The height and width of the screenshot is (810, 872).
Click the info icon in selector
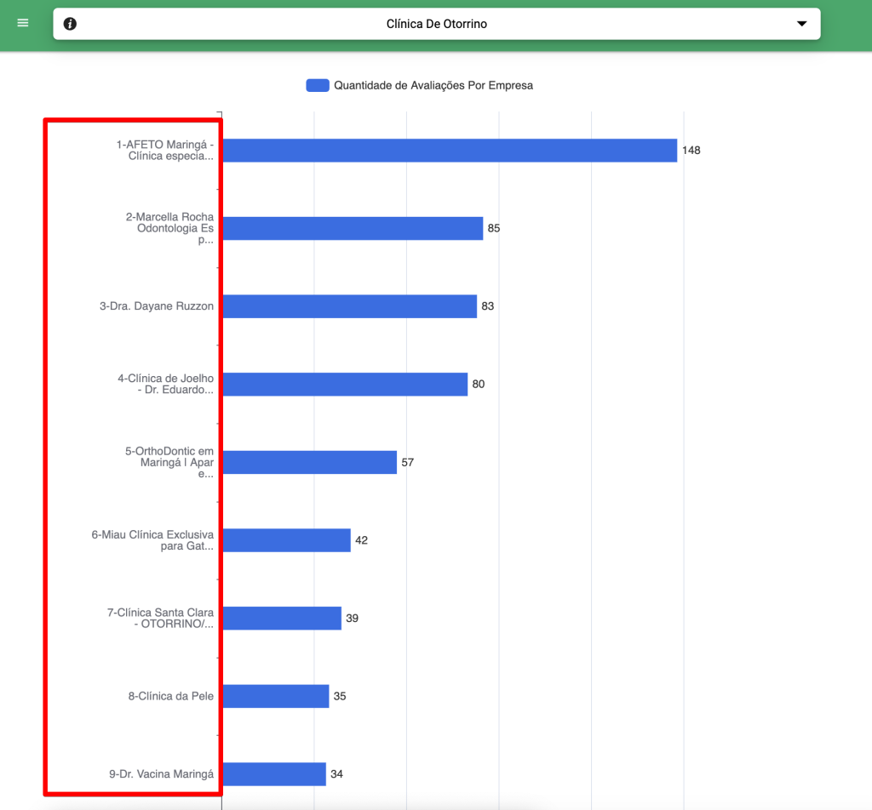click(70, 24)
